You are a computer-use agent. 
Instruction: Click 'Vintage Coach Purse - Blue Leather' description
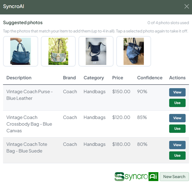click(x=30, y=95)
